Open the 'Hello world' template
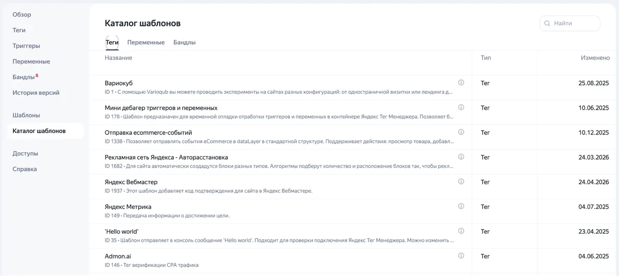This screenshot has width=619, height=276. coord(122,231)
